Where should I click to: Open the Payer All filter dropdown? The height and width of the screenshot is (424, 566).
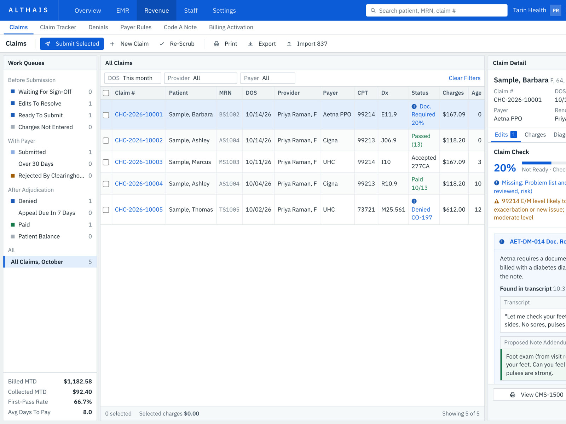coord(267,78)
